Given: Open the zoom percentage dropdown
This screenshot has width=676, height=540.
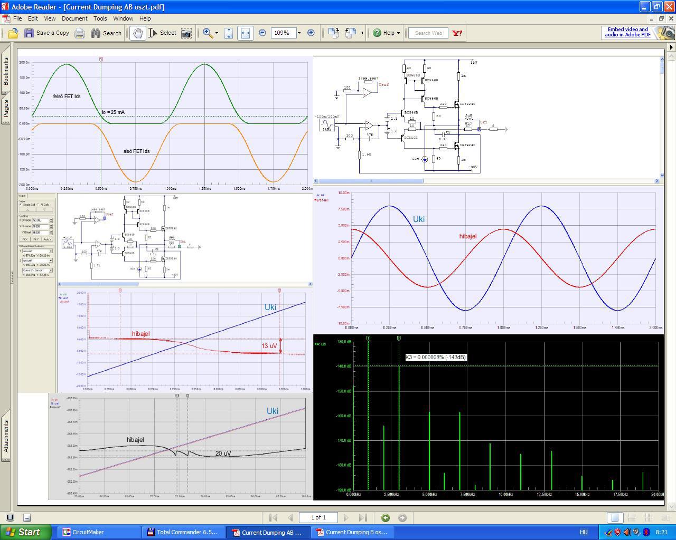Looking at the screenshot, I should 299,33.
